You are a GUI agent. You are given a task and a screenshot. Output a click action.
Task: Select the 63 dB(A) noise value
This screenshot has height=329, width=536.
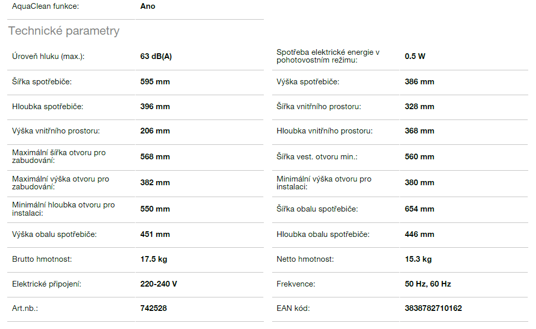[156, 56]
